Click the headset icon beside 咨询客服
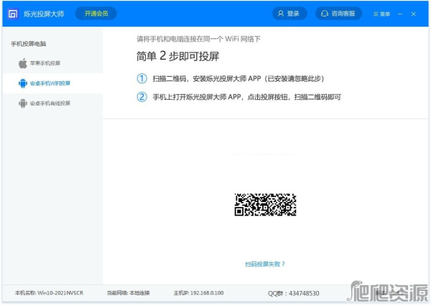This screenshot has height=306, width=431. (325, 14)
